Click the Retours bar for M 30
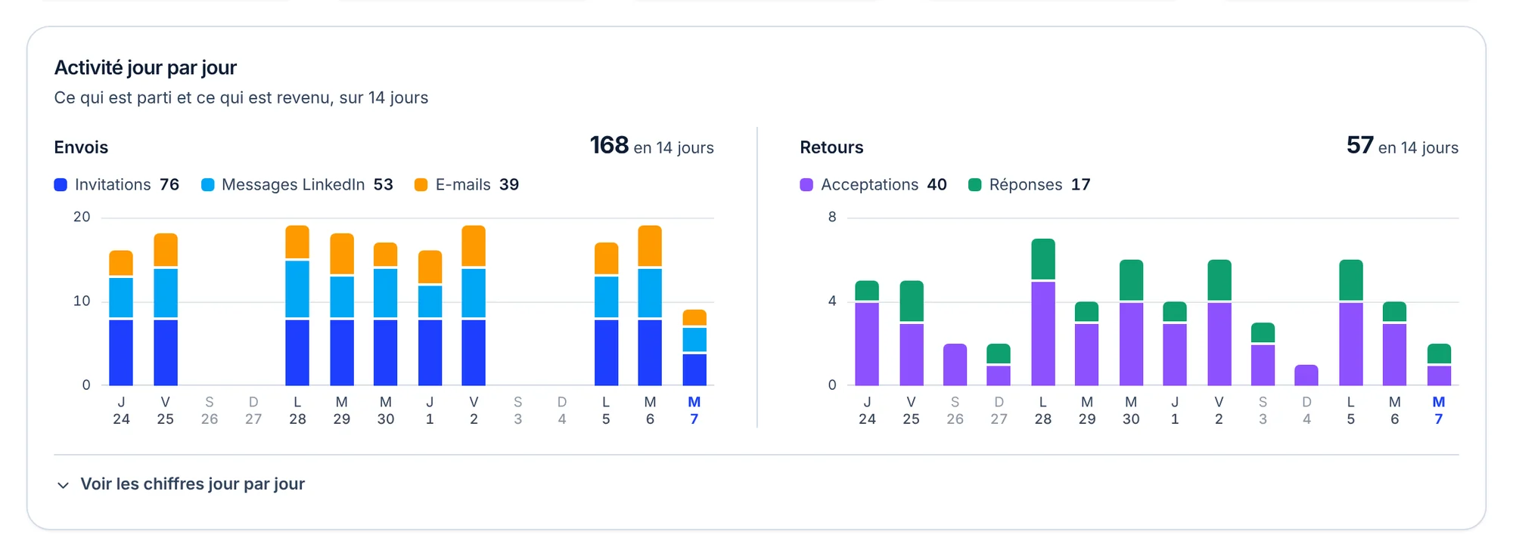 coord(1131,323)
